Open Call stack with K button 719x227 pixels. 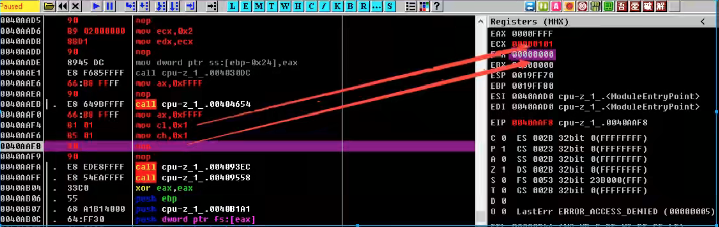(337, 7)
